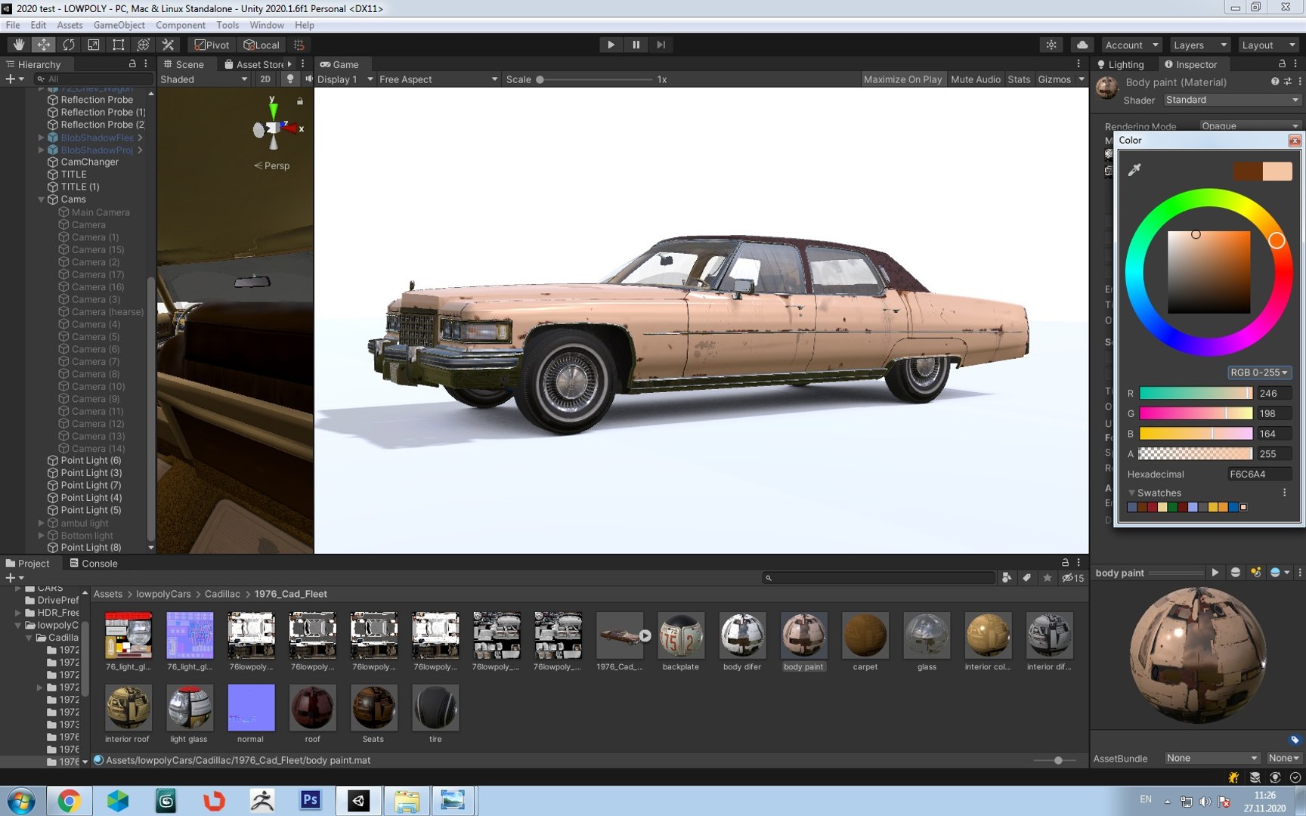
Task: Toggle hidden packages visibility count
Action: (1072, 578)
